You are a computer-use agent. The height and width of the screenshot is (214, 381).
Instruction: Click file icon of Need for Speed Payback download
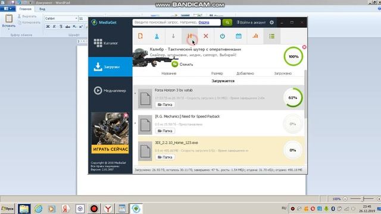click(x=145, y=125)
